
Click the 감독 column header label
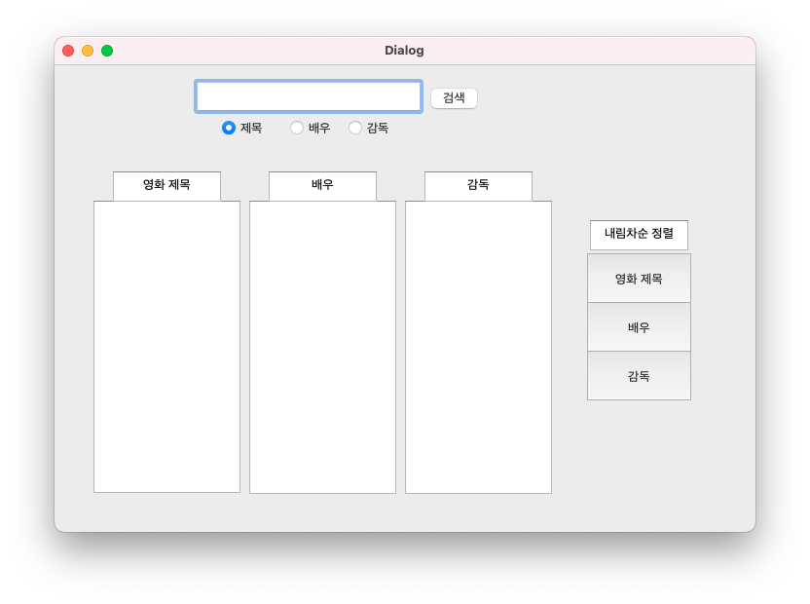pyautogui.click(x=478, y=186)
